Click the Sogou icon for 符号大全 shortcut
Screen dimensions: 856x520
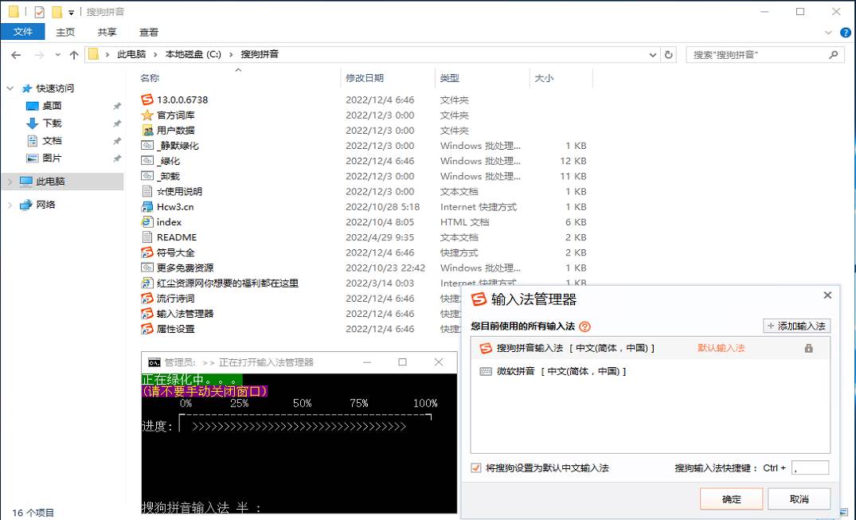point(147,252)
